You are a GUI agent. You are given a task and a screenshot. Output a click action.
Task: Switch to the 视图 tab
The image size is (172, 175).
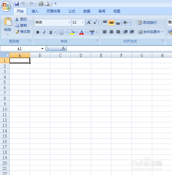tap(117, 11)
